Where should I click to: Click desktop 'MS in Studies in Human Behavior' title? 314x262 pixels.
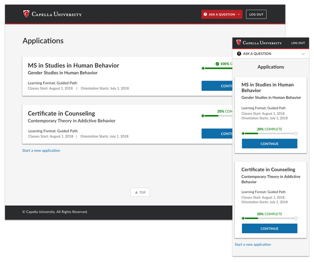coord(74,66)
